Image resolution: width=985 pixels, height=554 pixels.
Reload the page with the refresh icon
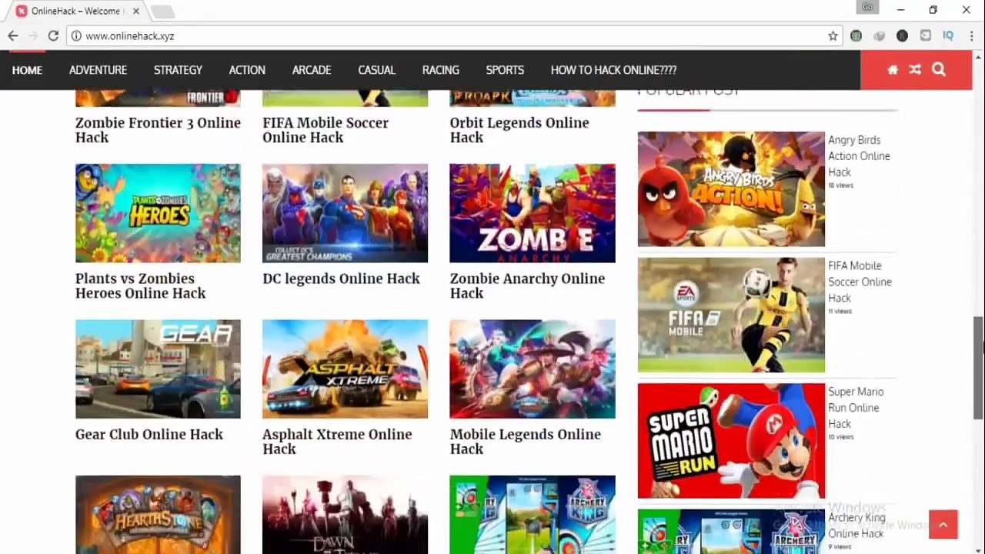click(x=53, y=36)
